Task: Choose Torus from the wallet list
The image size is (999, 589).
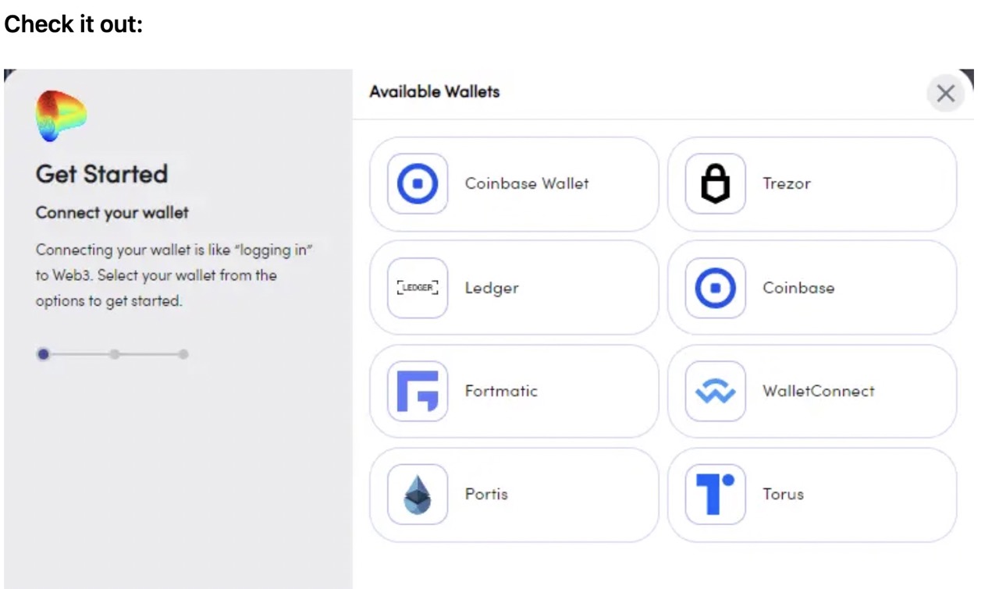Action: tap(811, 494)
